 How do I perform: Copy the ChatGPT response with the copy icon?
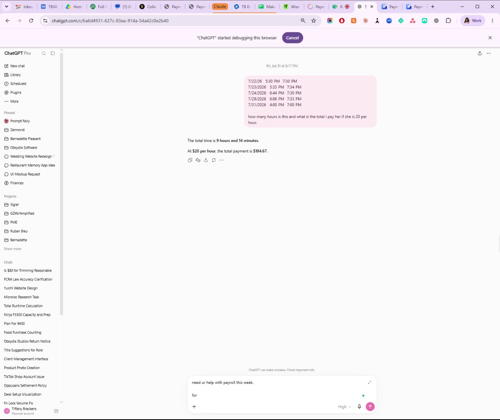click(x=190, y=160)
